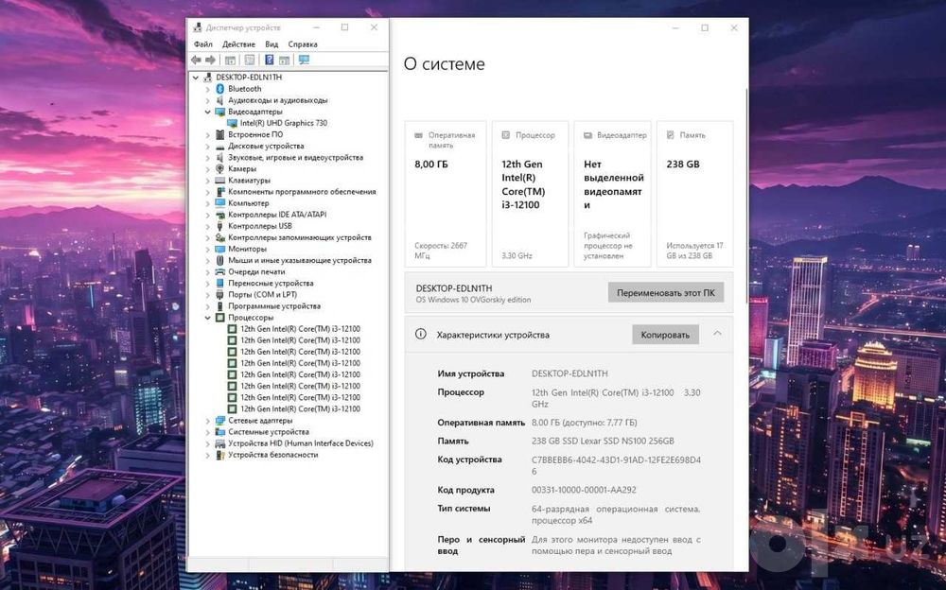
Task: Toggle the console tree toolbar icon
Action: (x=230, y=60)
